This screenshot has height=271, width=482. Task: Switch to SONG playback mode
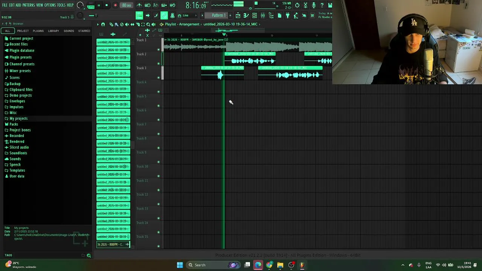point(91,7)
